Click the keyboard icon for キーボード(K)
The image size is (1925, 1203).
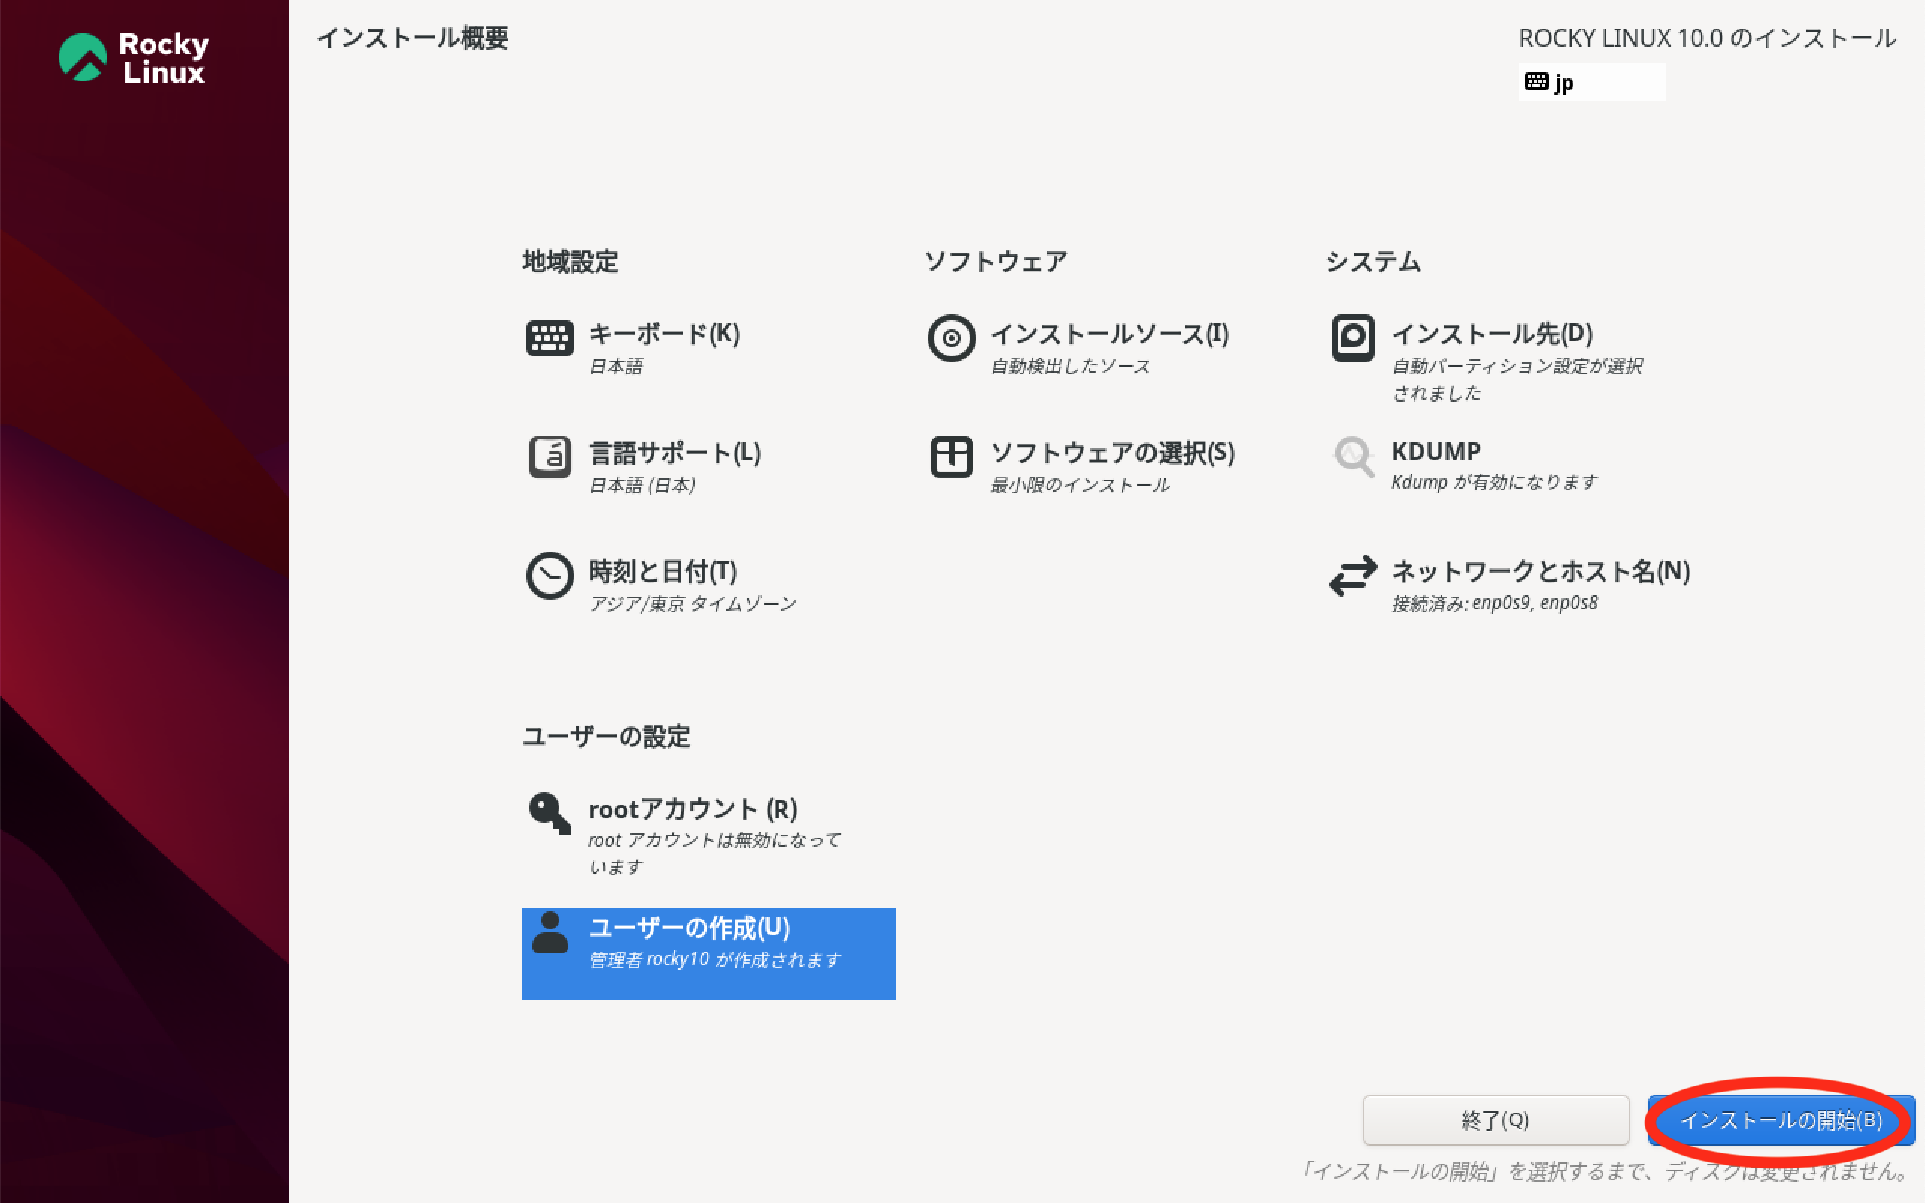click(x=550, y=338)
